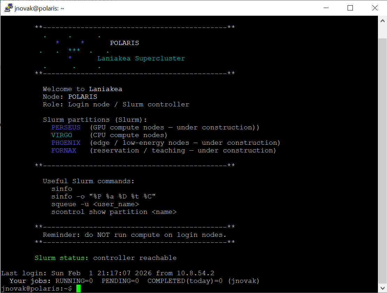This screenshot has width=387, height=293.
Task: Click the IP address 10.8.54.2
Action: click(x=196, y=273)
